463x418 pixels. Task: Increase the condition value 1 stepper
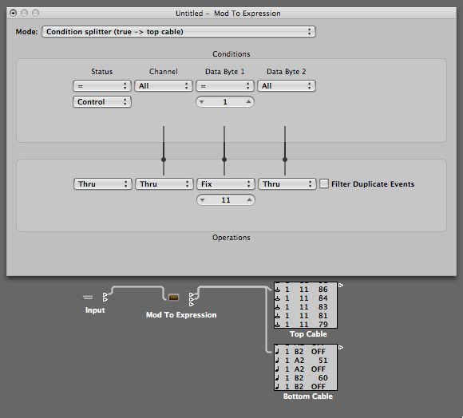pos(248,102)
